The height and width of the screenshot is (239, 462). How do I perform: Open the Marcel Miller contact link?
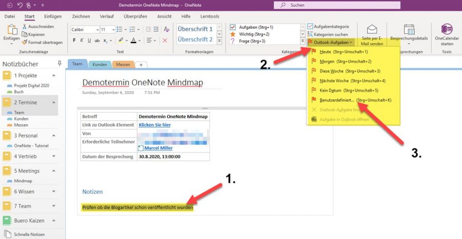(x=158, y=148)
